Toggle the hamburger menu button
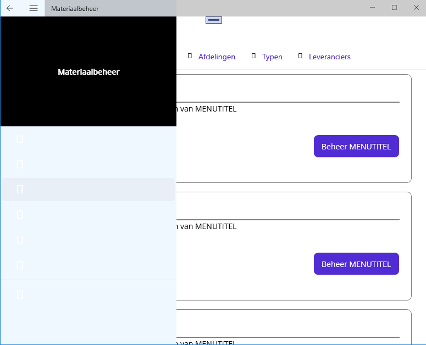 34,8
